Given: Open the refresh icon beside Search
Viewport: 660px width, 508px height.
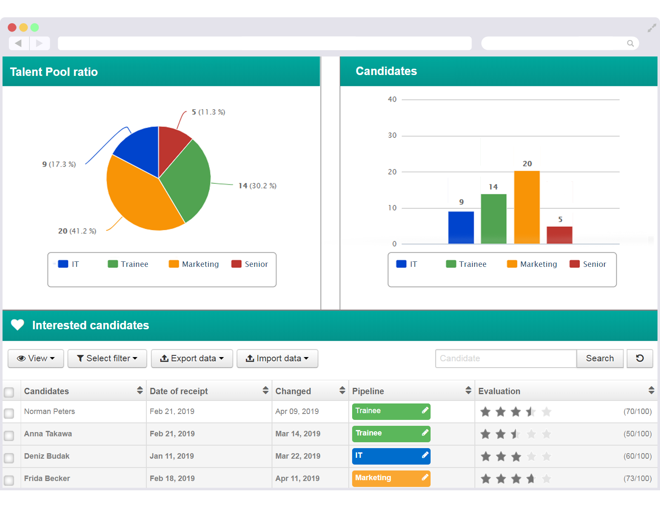Looking at the screenshot, I should [640, 358].
